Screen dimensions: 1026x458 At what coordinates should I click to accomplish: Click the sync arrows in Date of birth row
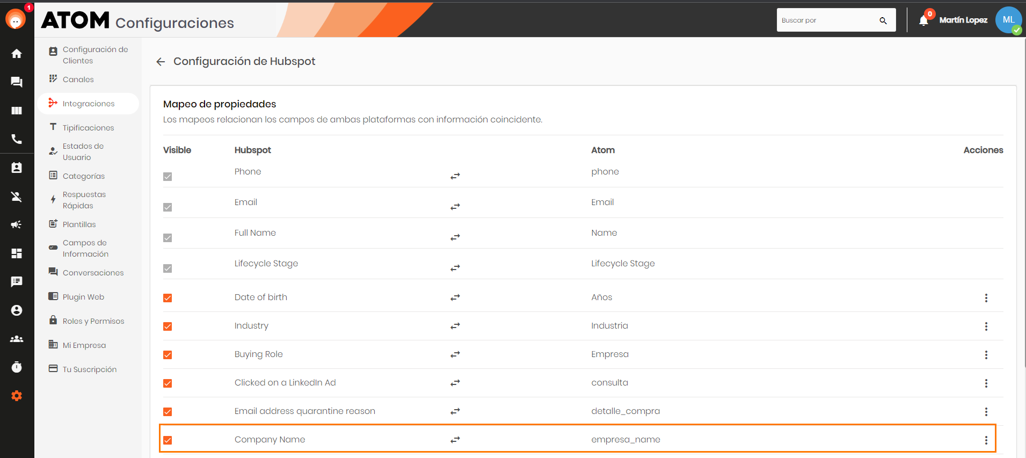click(x=455, y=297)
